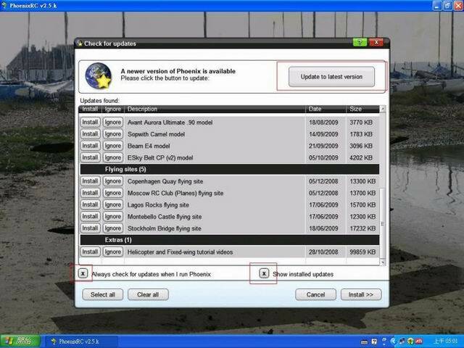The image size is (464, 348).
Task: Click updates list scroll down arrow
Action: (x=383, y=262)
